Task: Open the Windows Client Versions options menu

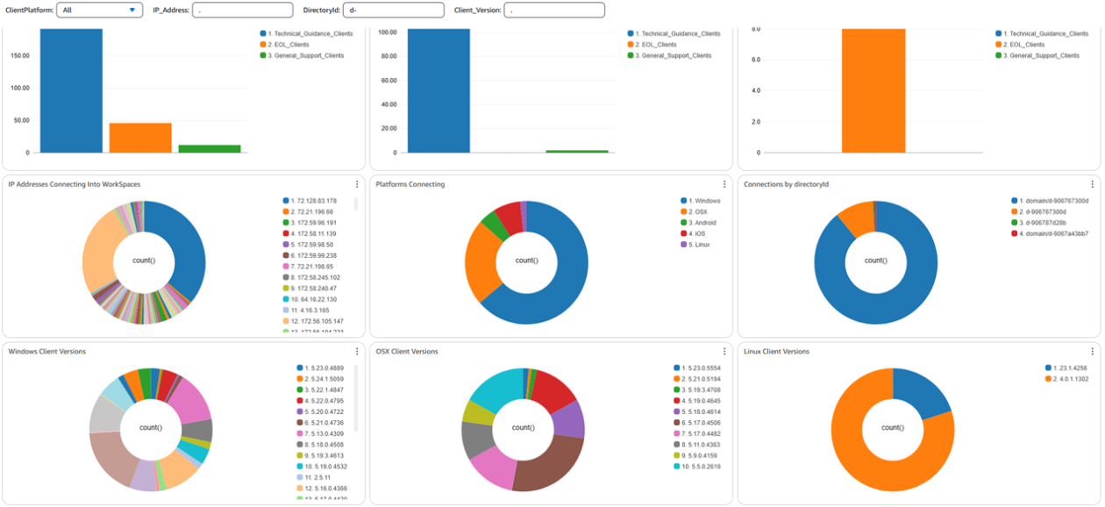Action: click(357, 352)
